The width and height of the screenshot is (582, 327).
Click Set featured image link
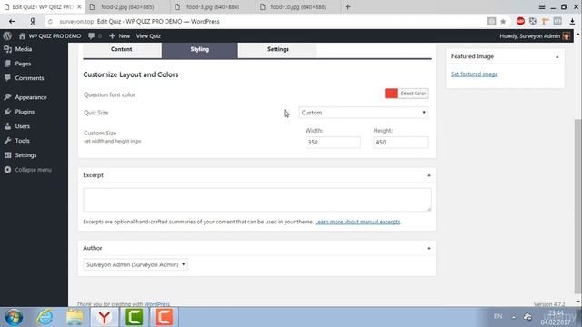(x=474, y=74)
